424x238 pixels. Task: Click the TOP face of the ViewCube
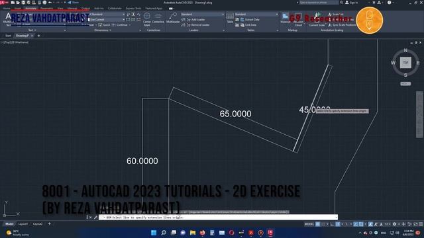pos(405,63)
